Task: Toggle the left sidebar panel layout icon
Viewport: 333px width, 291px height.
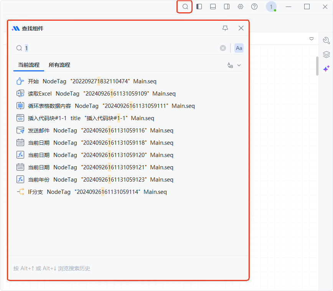Action: (199, 7)
